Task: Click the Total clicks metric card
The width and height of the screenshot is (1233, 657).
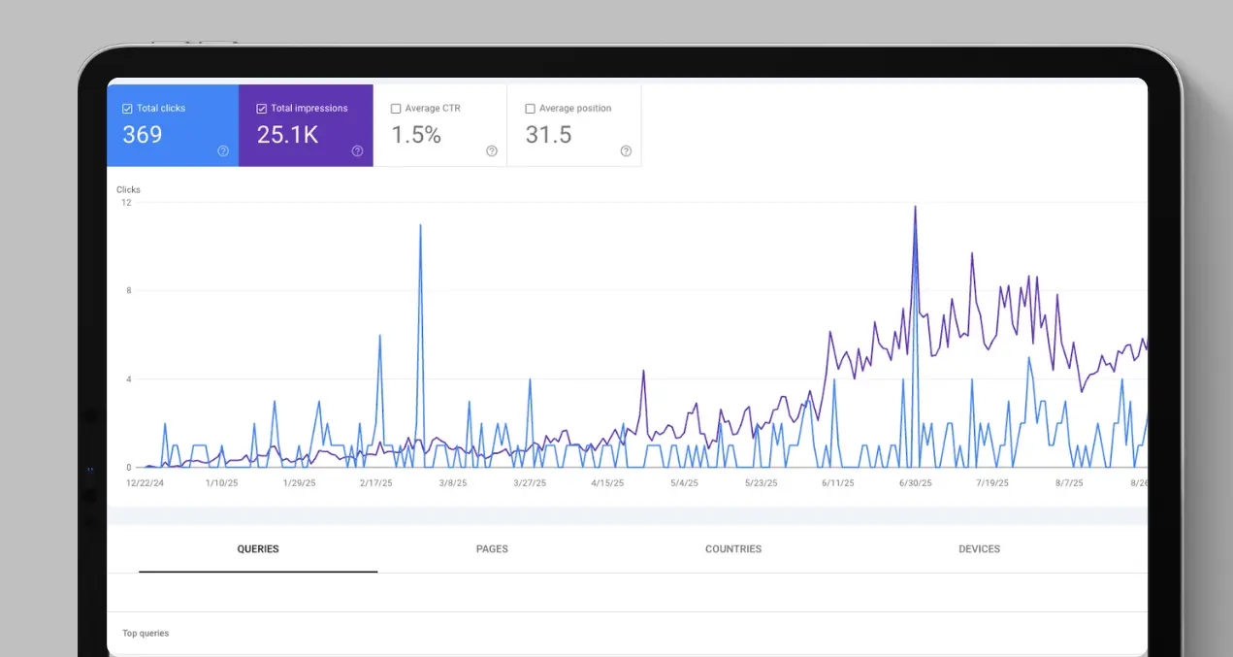Action: [x=173, y=126]
